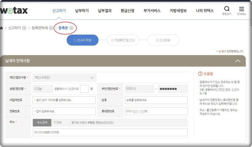Click the 신고하기 breadcrumb link
The height and width of the screenshot is (147, 252).
(15, 28)
